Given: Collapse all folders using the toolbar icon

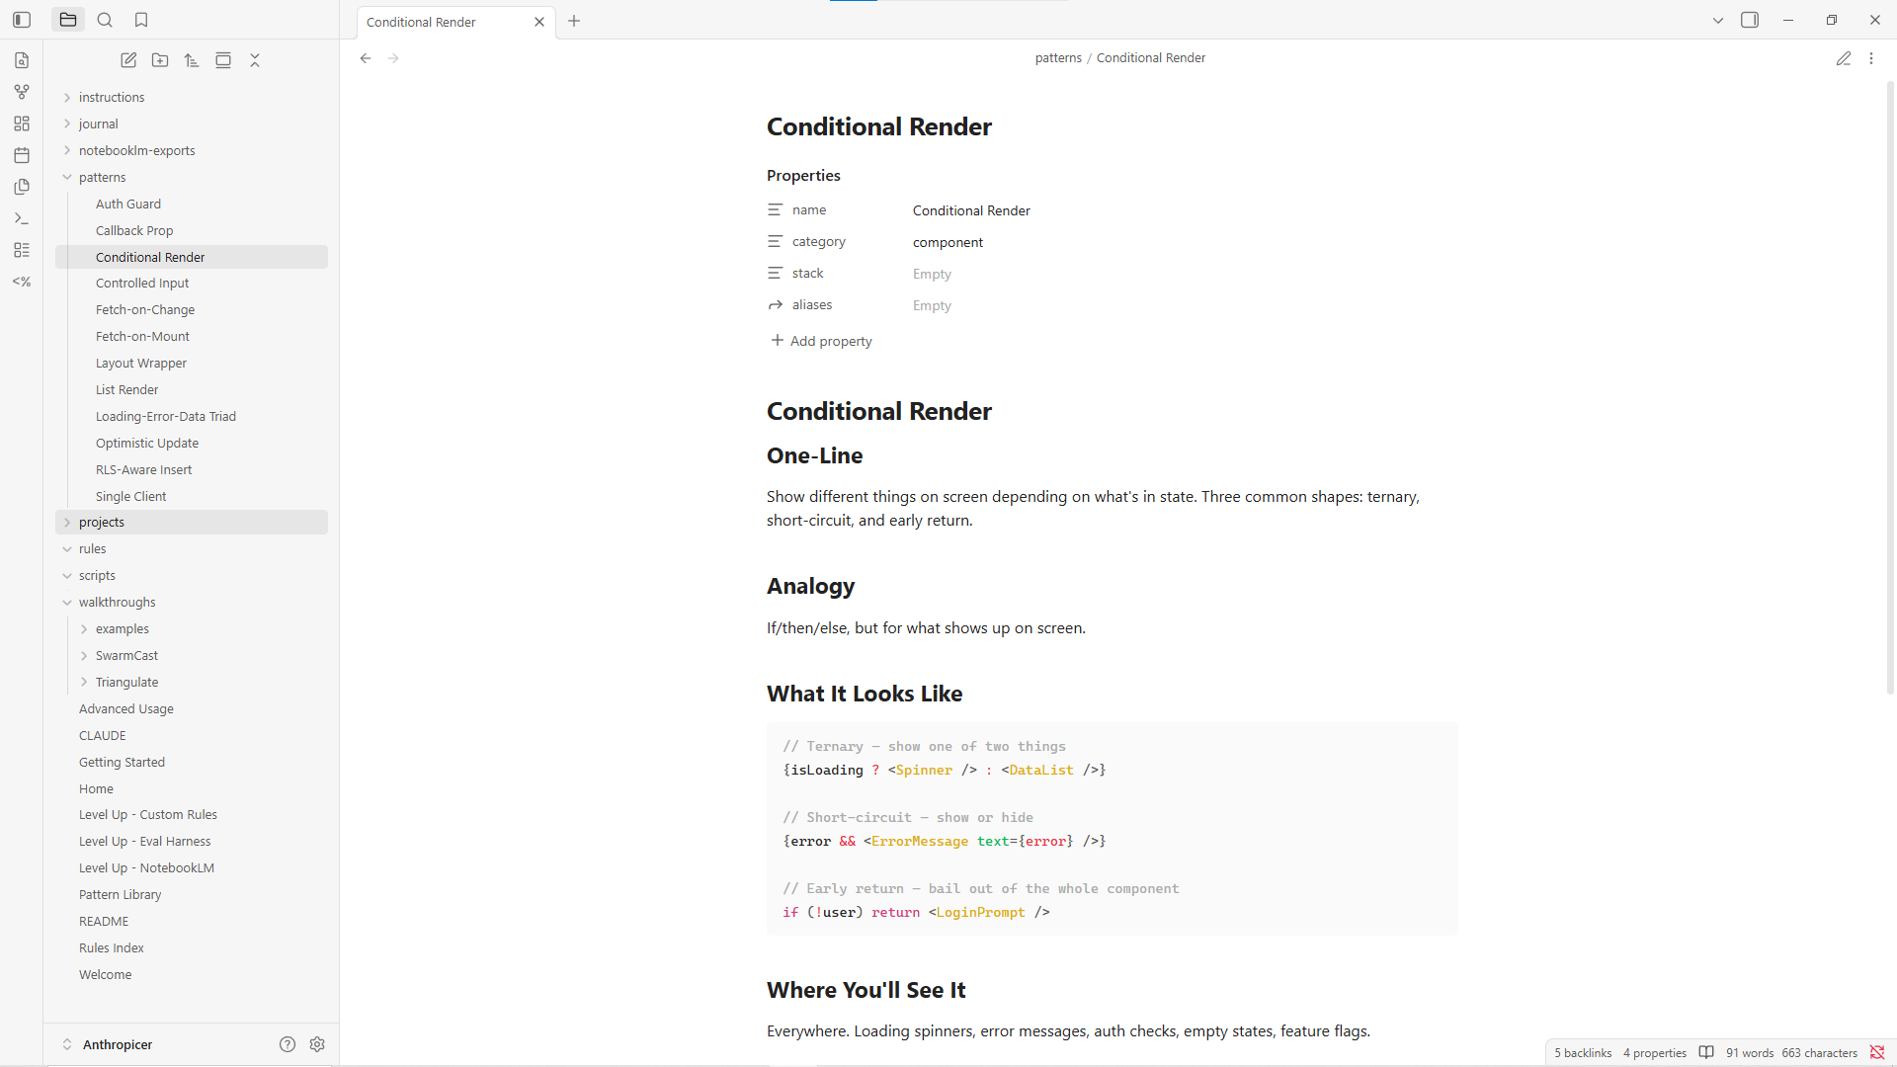Looking at the screenshot, I should (255, 60).
